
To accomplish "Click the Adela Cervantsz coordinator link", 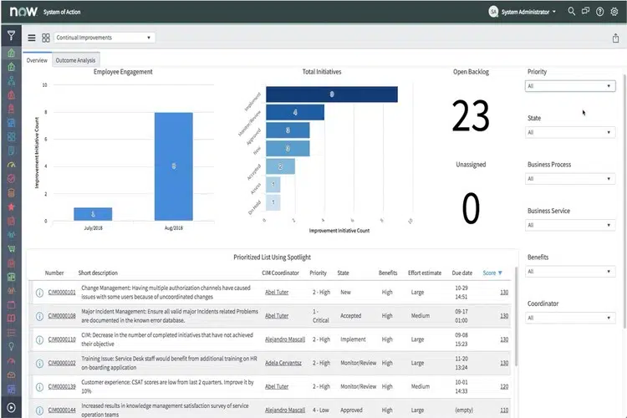I will click(x=283, y=362).
